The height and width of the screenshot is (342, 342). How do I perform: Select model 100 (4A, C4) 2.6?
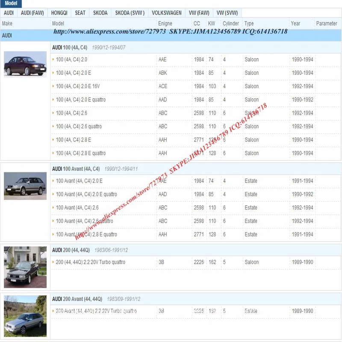click(x=71, y=113)
